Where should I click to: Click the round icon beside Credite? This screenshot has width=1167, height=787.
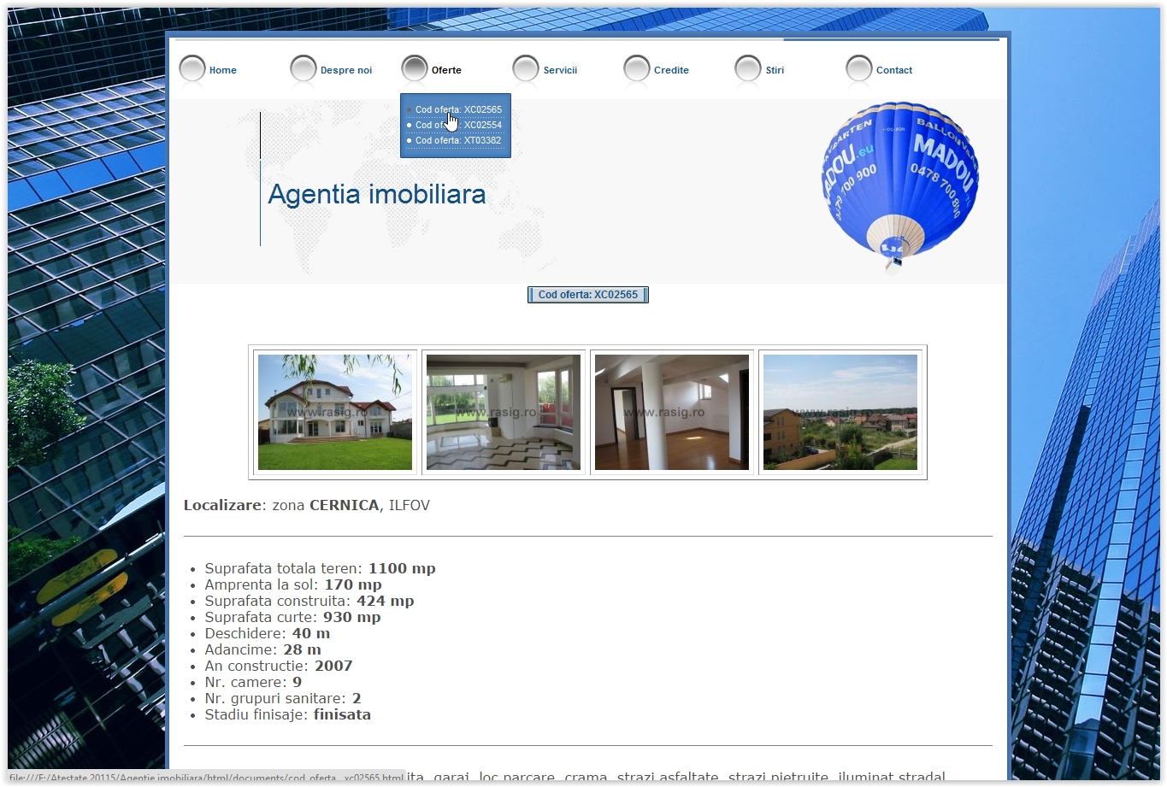tap(637, 69)
